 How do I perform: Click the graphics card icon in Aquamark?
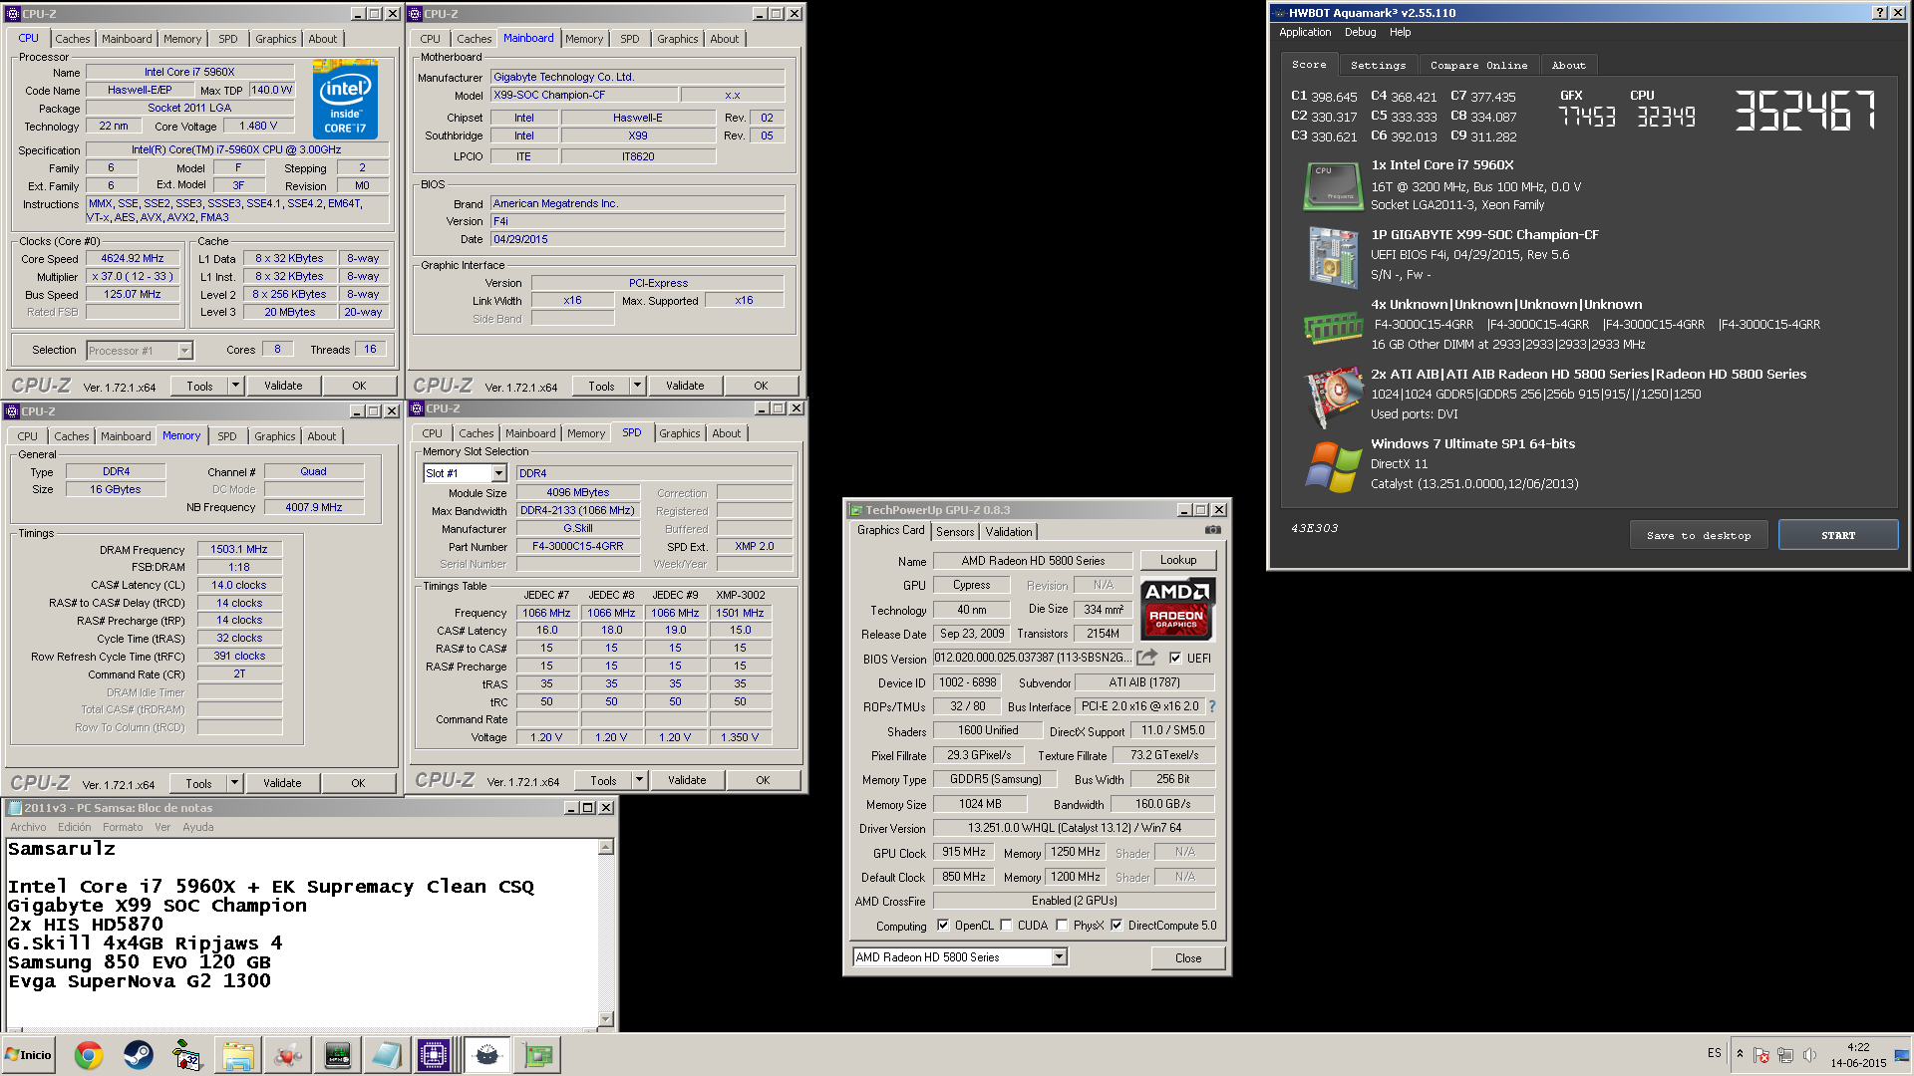pos(1334,396)
